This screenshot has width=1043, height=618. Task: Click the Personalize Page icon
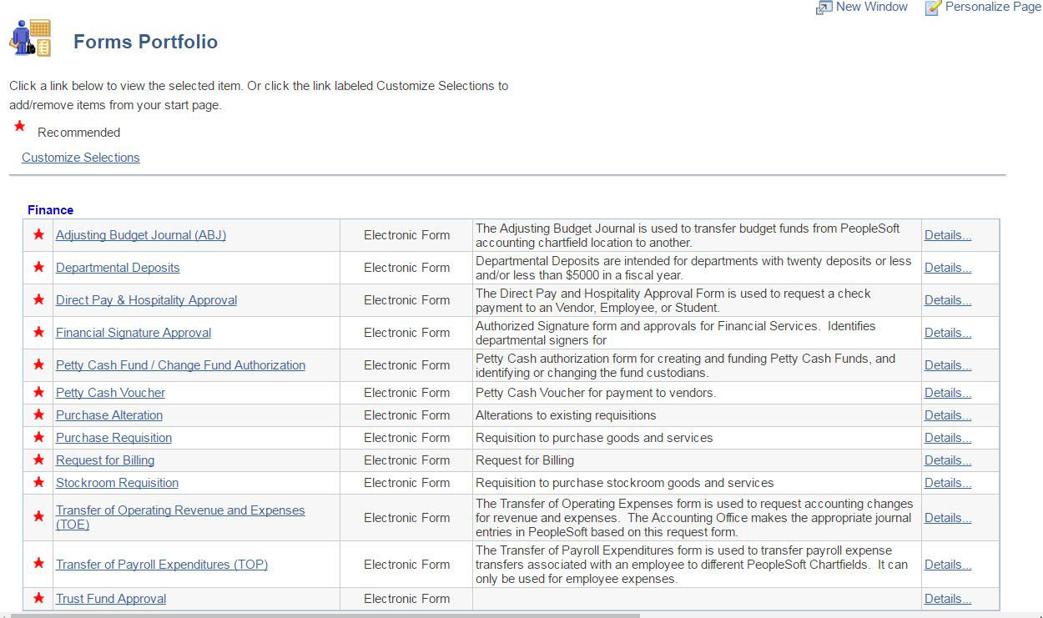click(933, 8)
